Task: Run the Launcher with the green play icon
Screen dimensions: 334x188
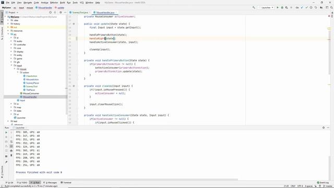Action: pyautogui.click(x=277, y=7)
